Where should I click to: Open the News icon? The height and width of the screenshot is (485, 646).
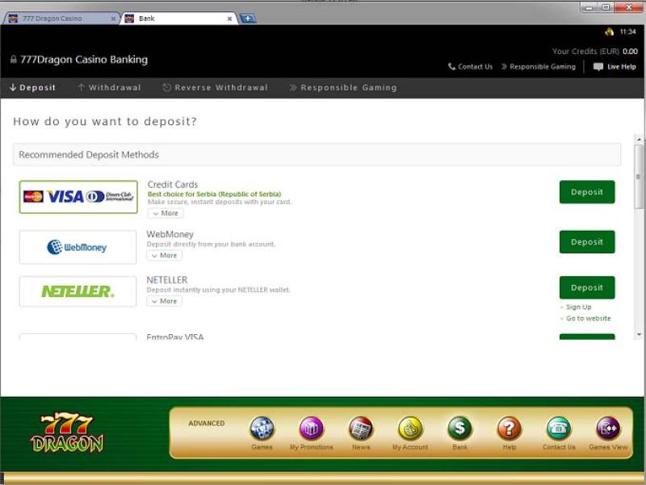click(361, 429)
